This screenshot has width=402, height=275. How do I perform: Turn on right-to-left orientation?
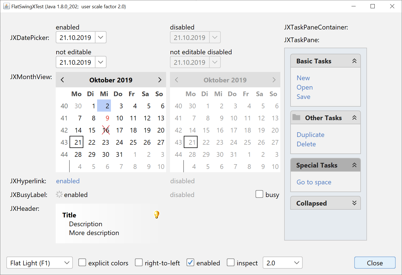(x=139, y=263)
